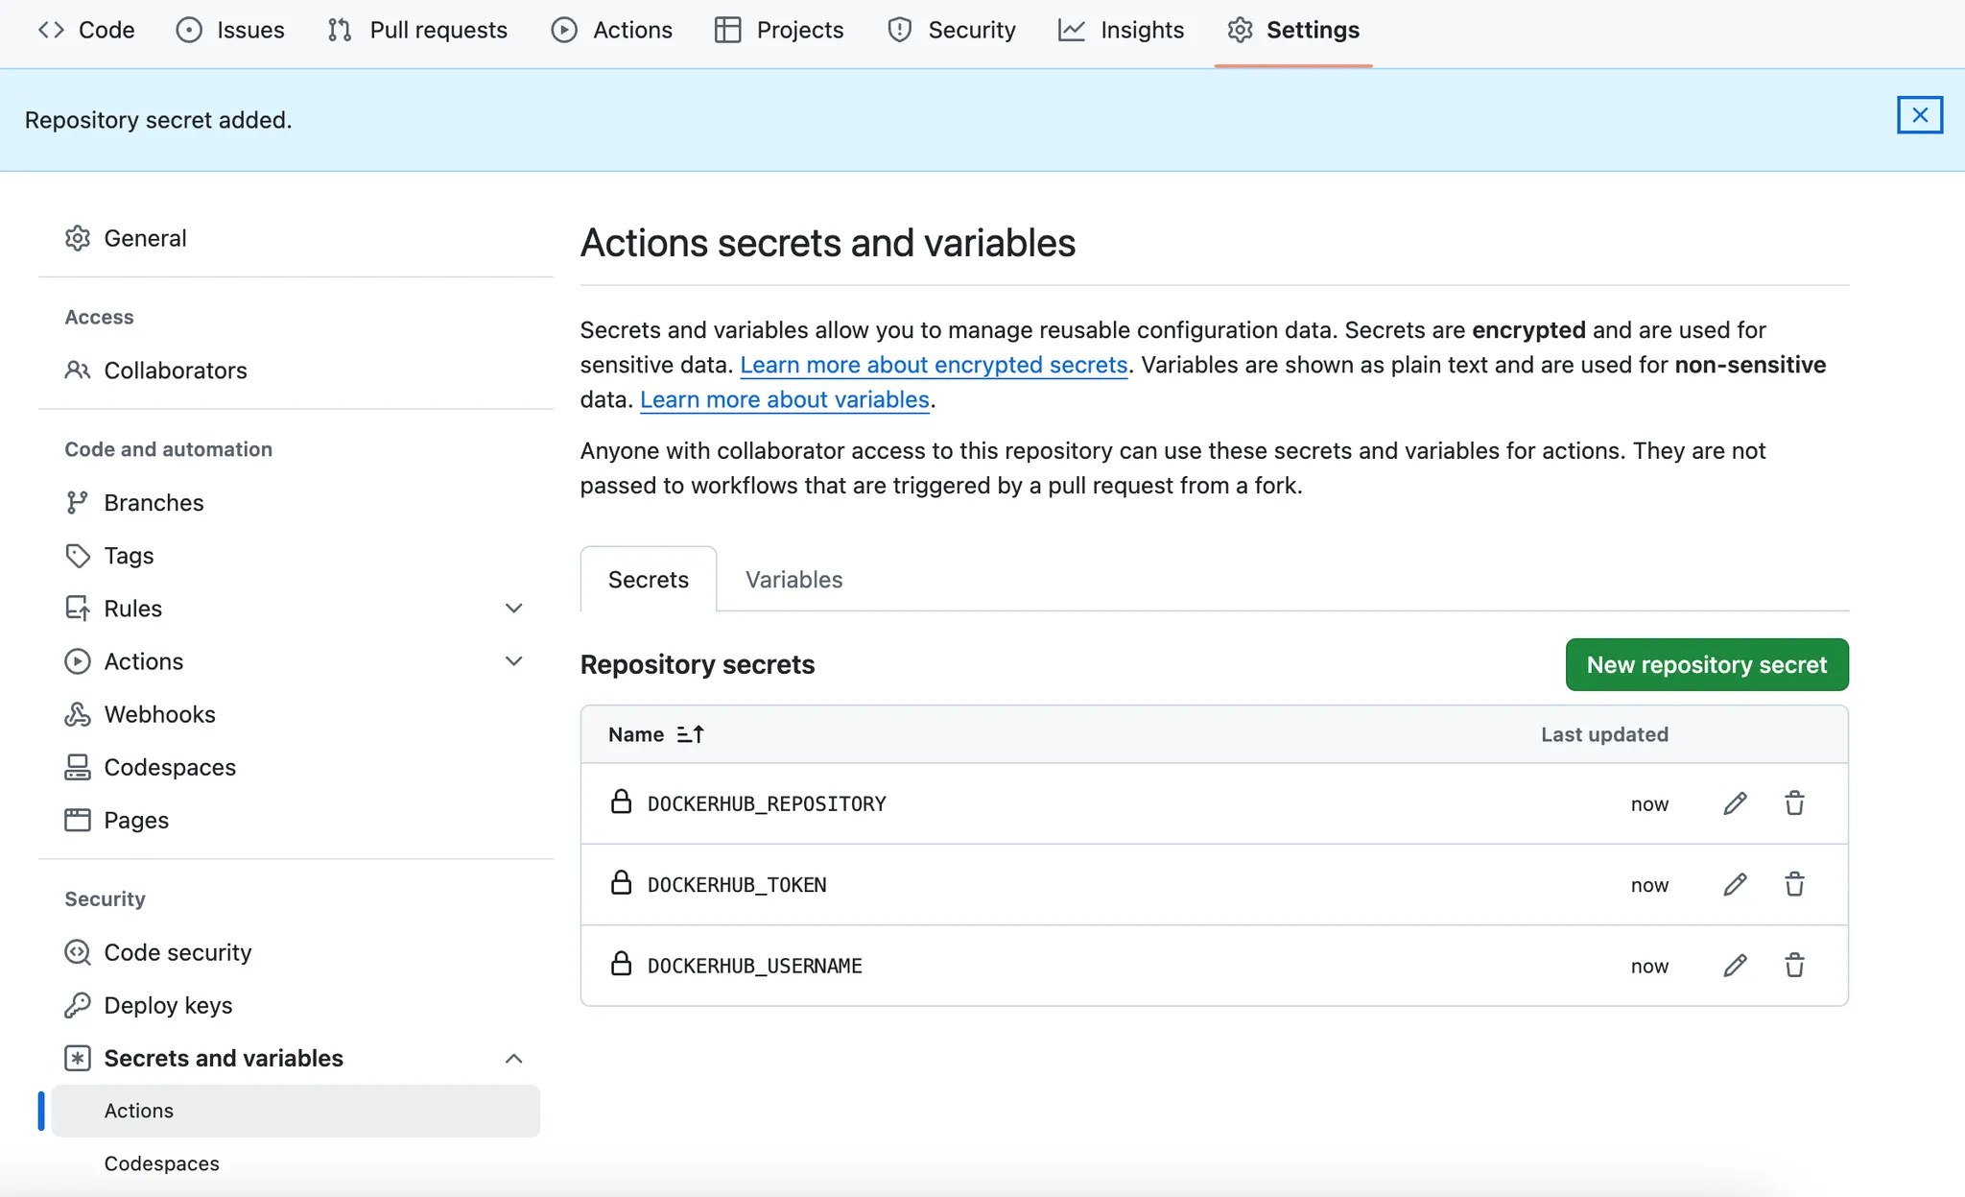Click the lock icon beside DOCKERHUB_USERNAME

[x=621, y=964]
